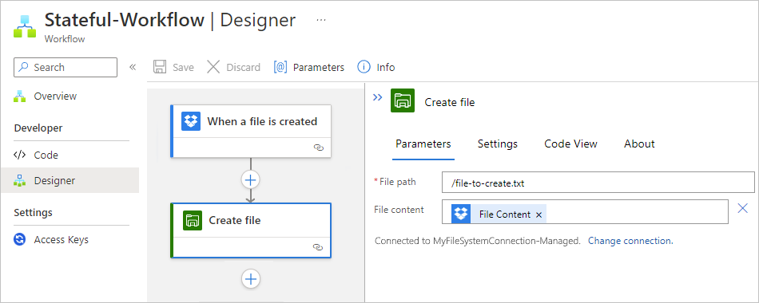Viewport: 759px width, 303px height.
Task: Collapse the left navigation menu
Action: [x=133, y=67]
